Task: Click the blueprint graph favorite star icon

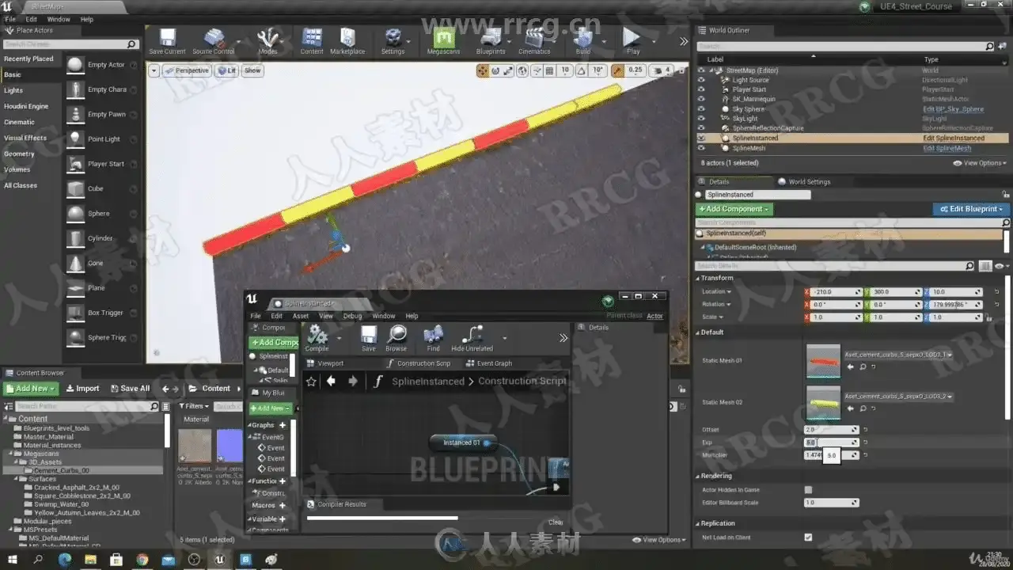Action: (311, 381)
